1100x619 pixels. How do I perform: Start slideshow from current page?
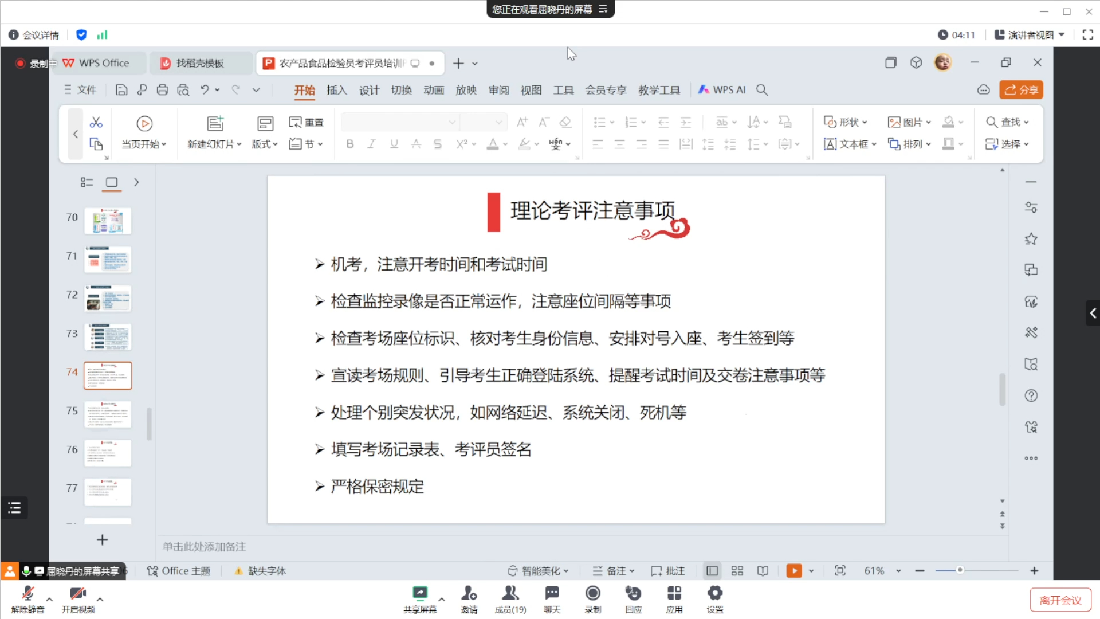tap(144, 123)
